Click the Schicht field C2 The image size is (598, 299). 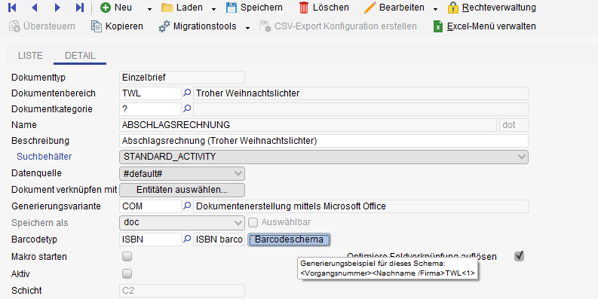click(x=182, y=291)
